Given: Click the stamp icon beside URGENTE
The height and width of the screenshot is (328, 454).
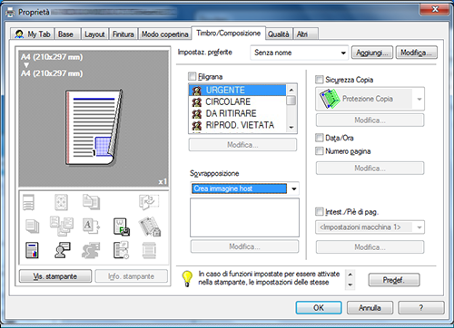Looking at the screenshot, I should [x=197, y=91].
